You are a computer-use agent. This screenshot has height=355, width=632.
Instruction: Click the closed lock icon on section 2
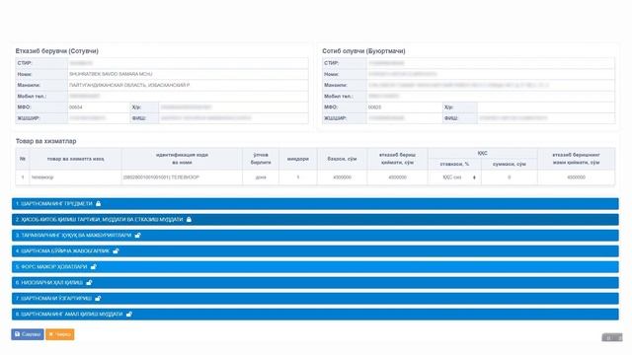pyautogui.click(x=189, y=219)
